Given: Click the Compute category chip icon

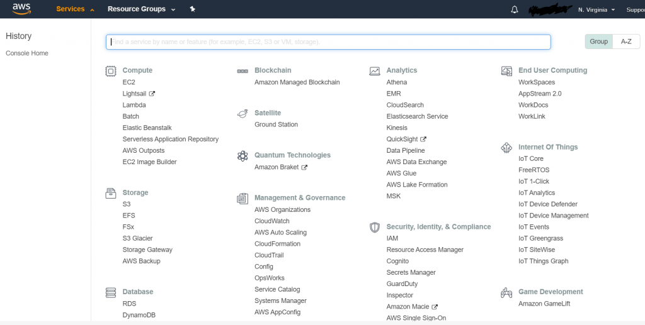Looking at the screenshot, I should click(x=111, y=71).
